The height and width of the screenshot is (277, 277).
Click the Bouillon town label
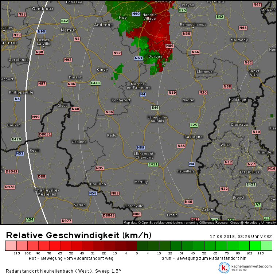click(x=98, y=184)
